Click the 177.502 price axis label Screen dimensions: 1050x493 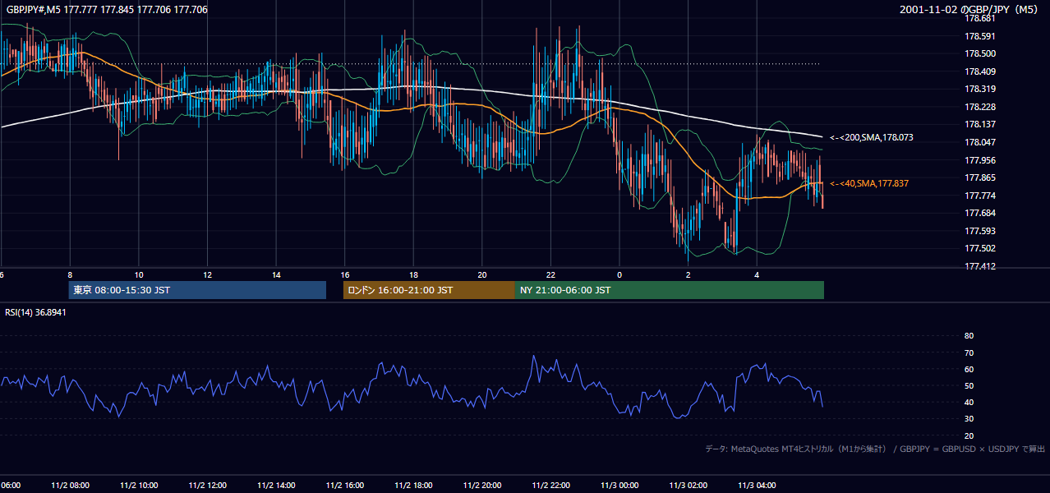pyautogui.click(x=979, y=248)
